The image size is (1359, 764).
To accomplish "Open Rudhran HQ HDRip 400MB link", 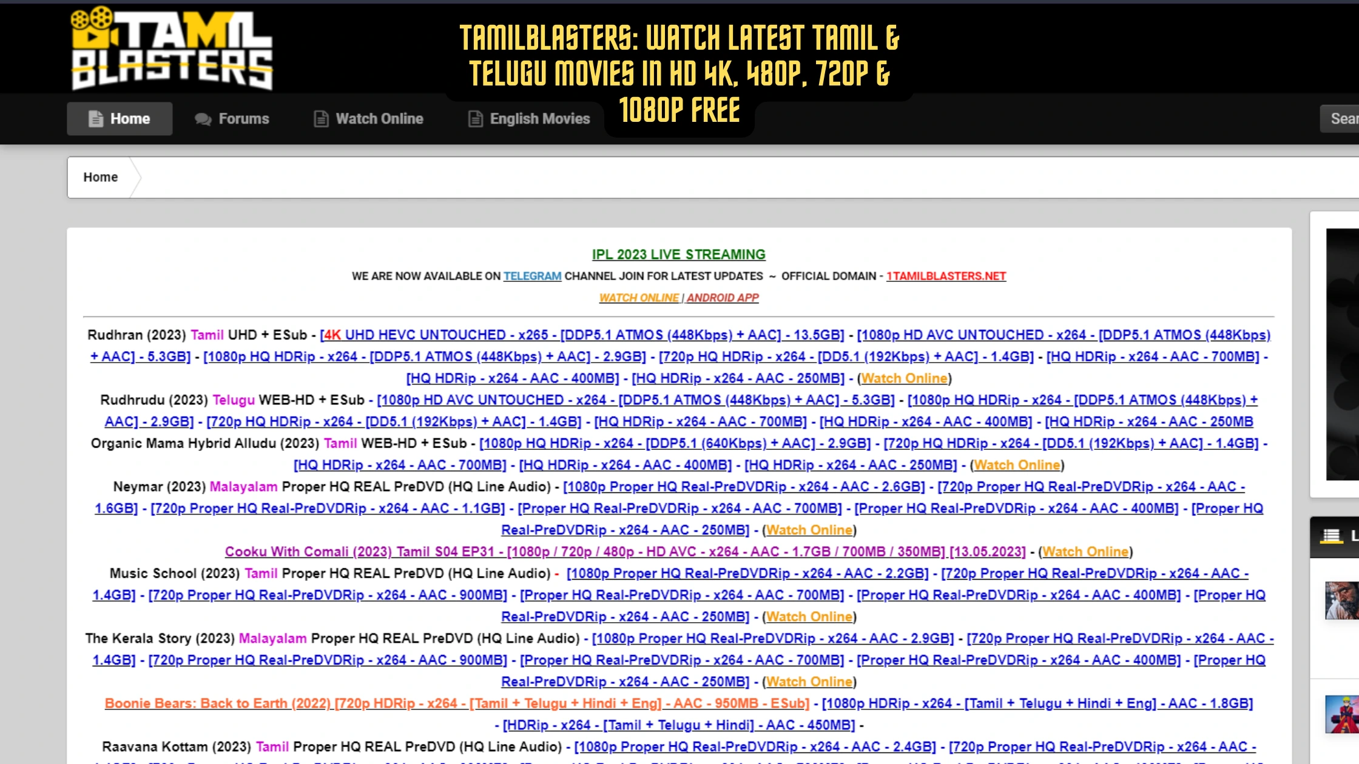I will click(x=513, y=379).
